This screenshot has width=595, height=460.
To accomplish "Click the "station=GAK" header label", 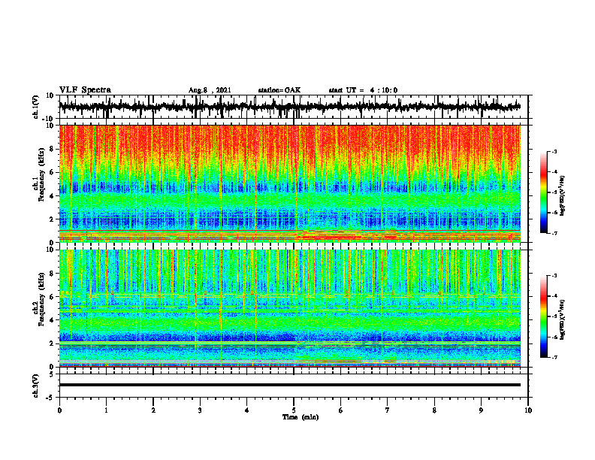I will (x=279, y=90).
